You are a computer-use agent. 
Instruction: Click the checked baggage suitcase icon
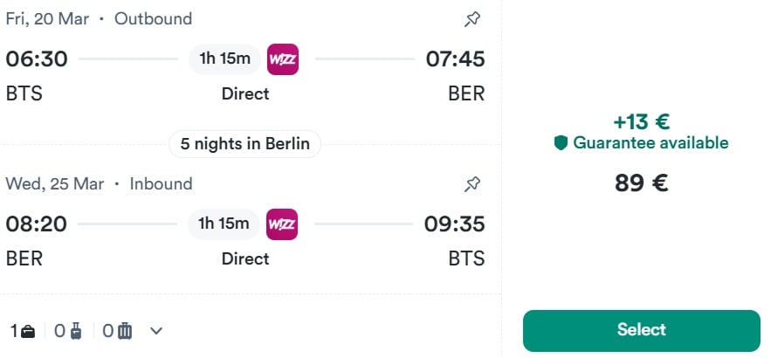click(125, 331)
